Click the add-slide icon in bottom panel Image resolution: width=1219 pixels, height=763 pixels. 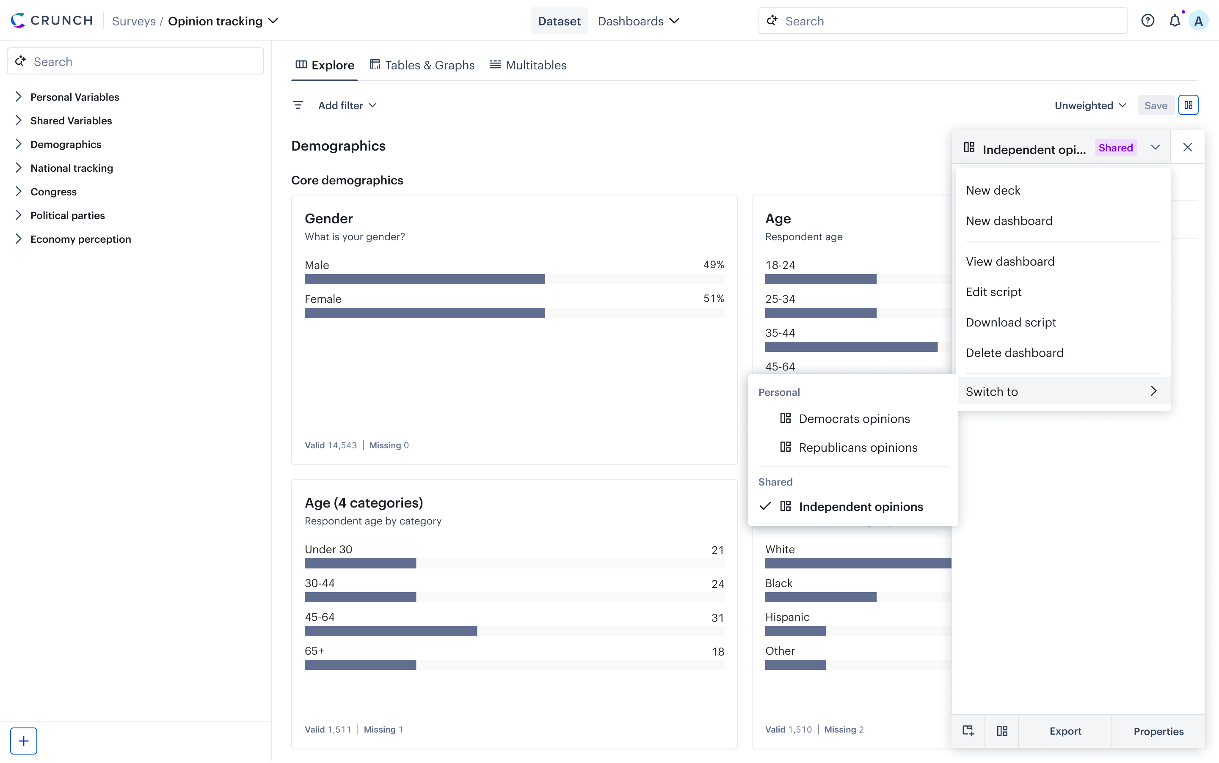tap(968, 730)
